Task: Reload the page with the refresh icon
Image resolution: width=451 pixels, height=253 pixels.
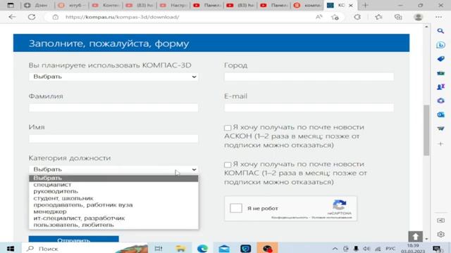Action: coord(32,17)
